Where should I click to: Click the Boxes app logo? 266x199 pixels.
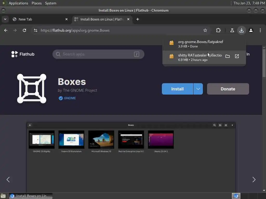(31, 89)
